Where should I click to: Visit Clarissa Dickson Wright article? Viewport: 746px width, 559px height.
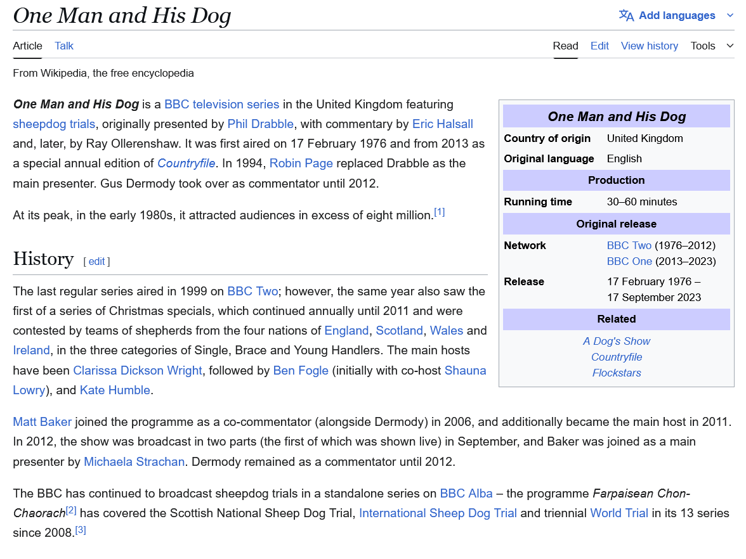(138, 371)
